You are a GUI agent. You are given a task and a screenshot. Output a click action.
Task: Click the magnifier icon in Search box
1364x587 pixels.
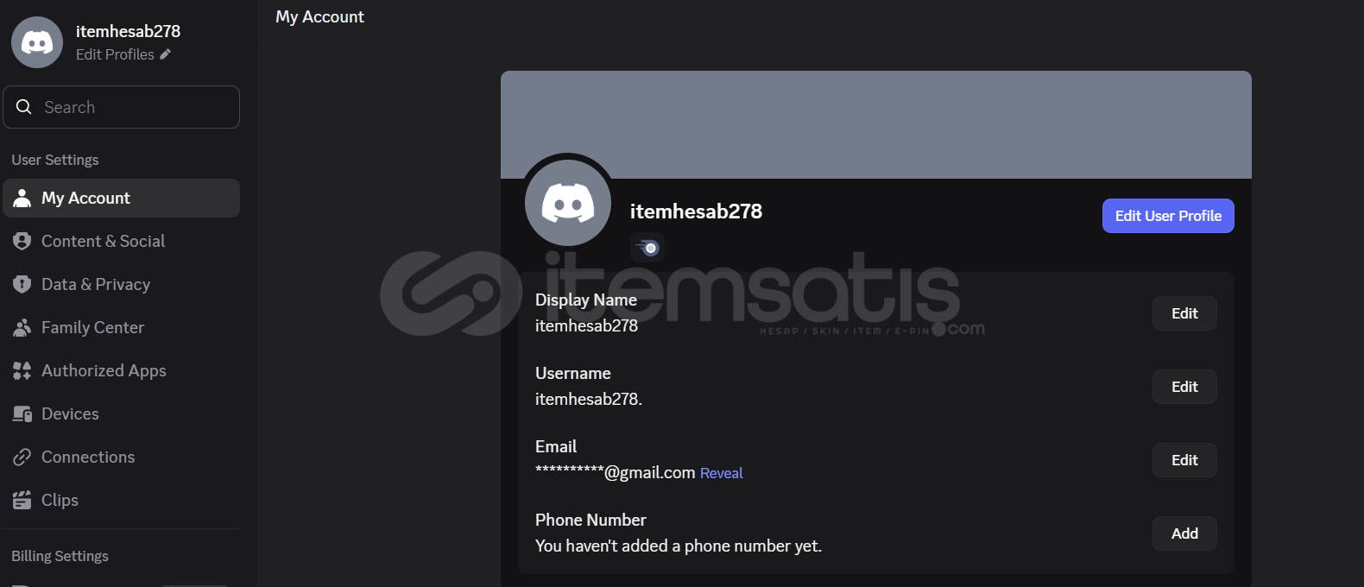coord(24,107)
